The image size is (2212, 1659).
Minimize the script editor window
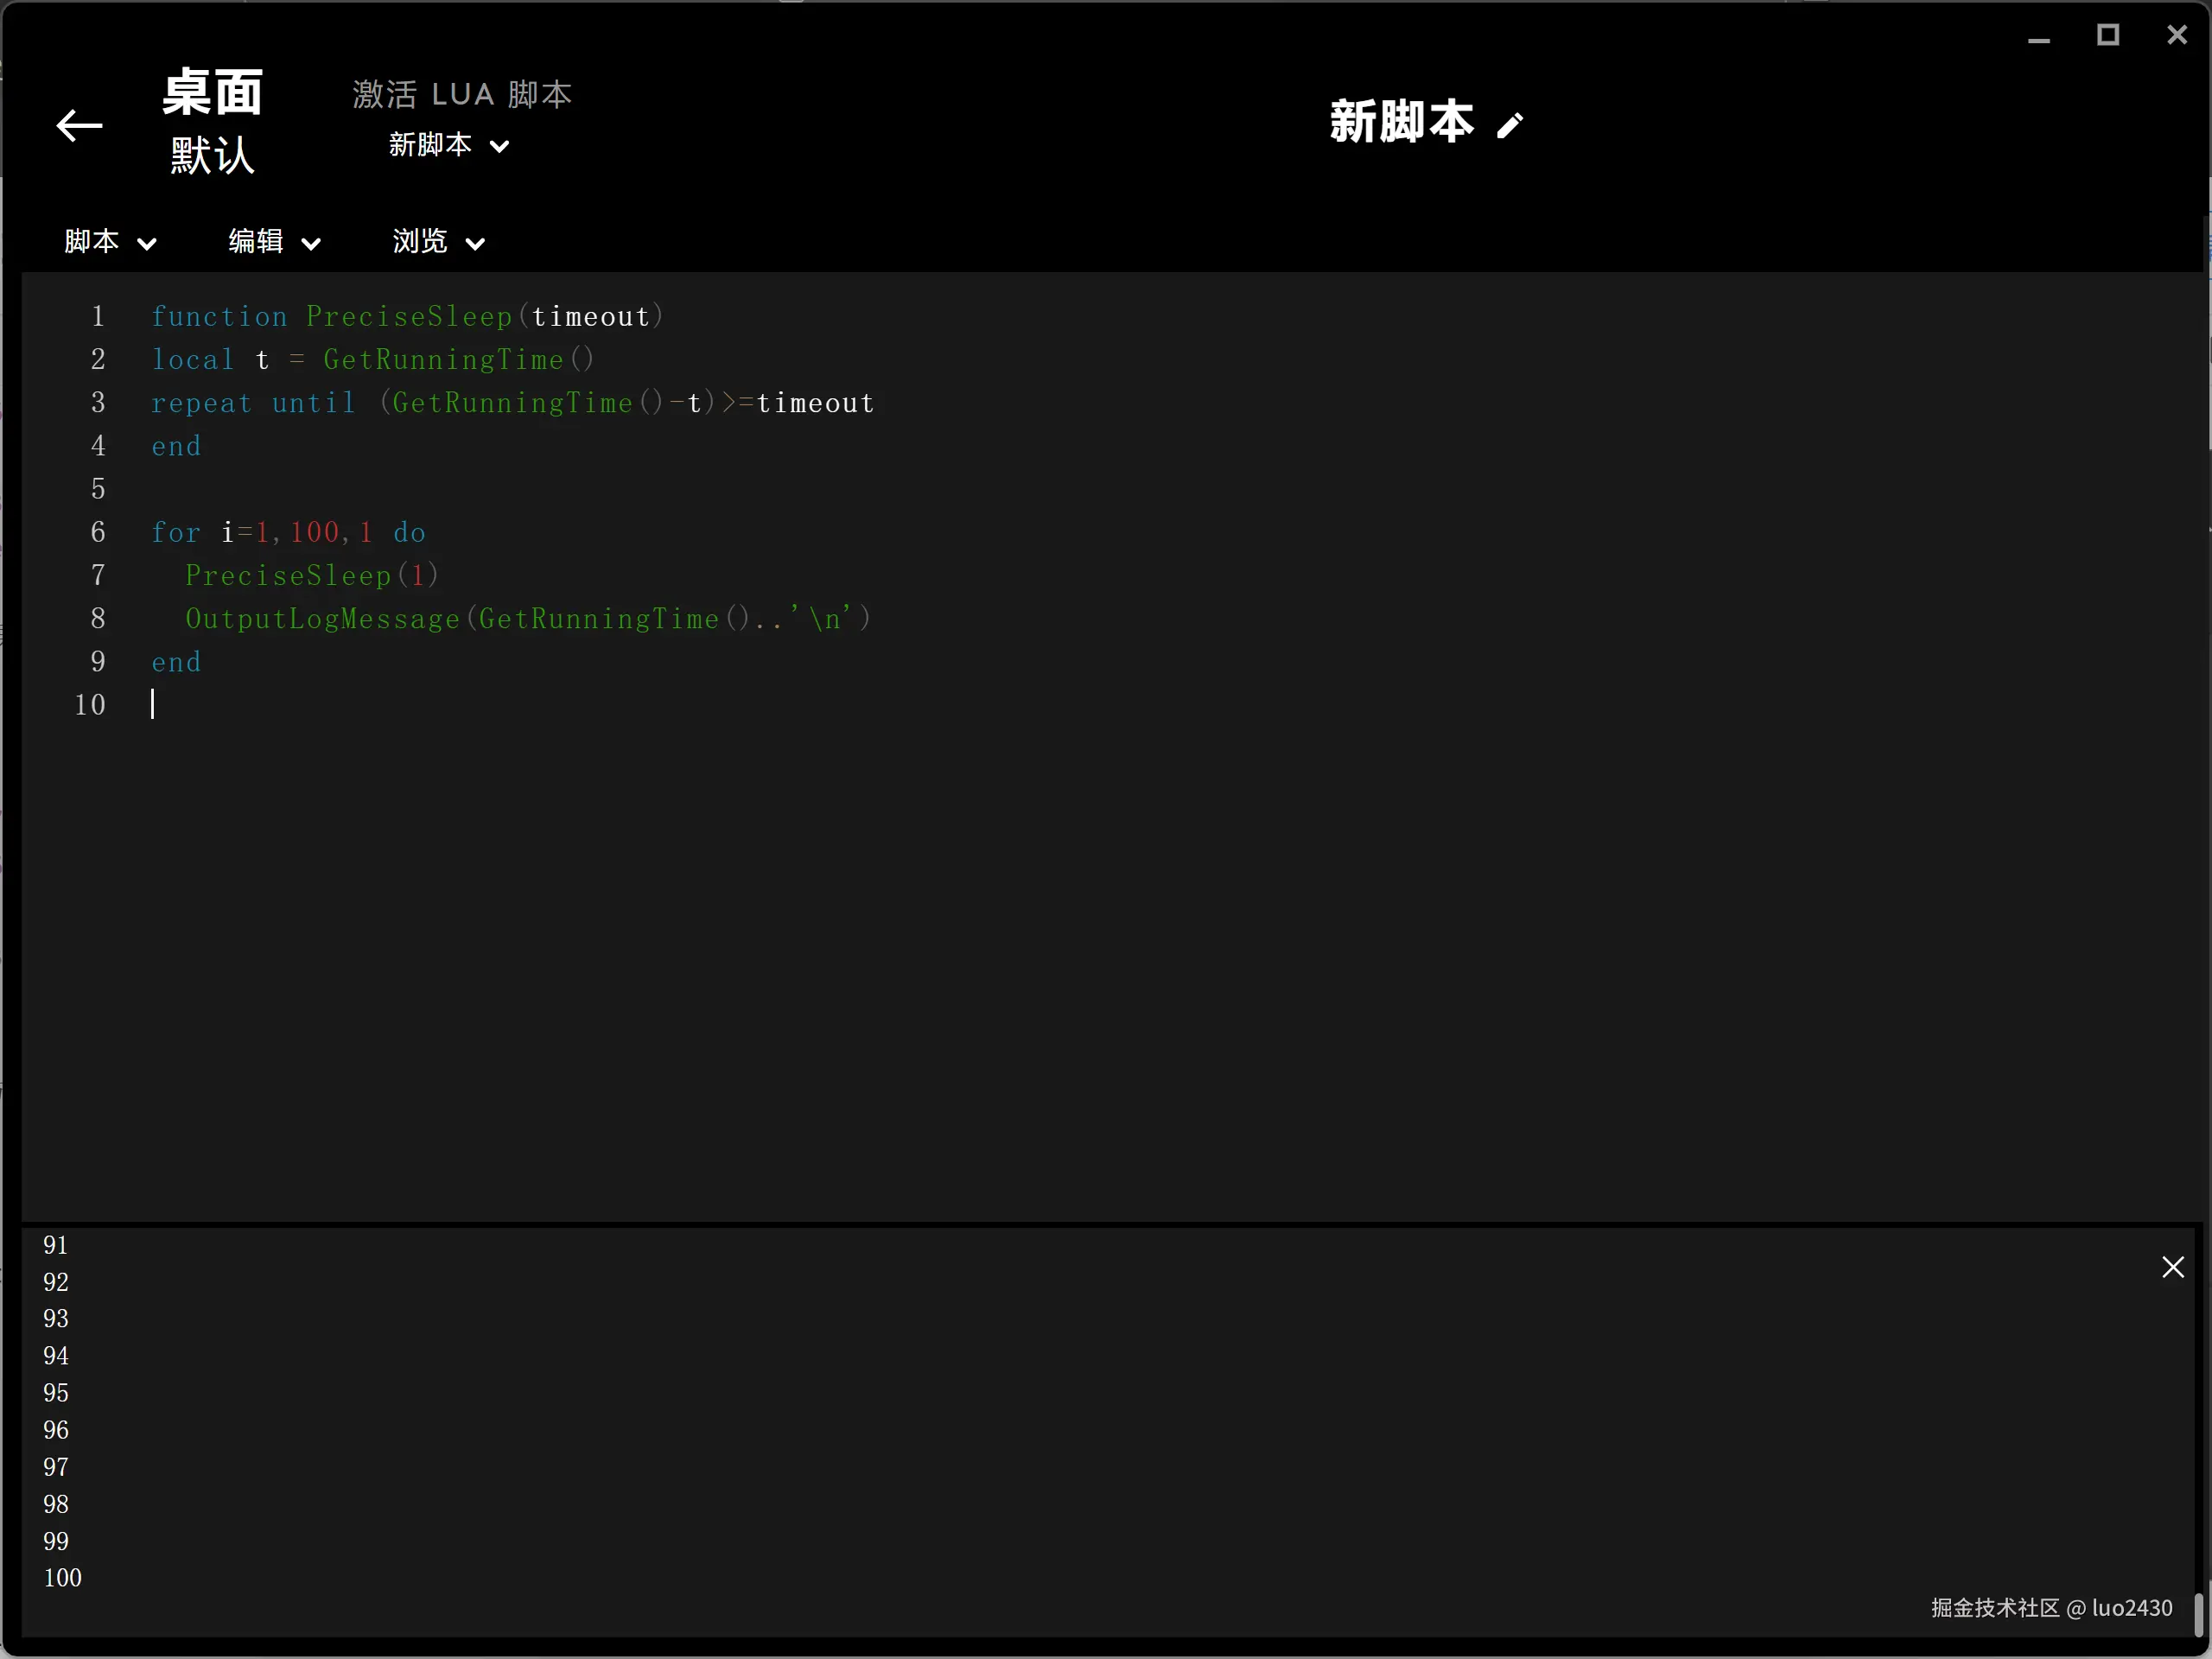pyautogui.click(x=2039, y=38)
